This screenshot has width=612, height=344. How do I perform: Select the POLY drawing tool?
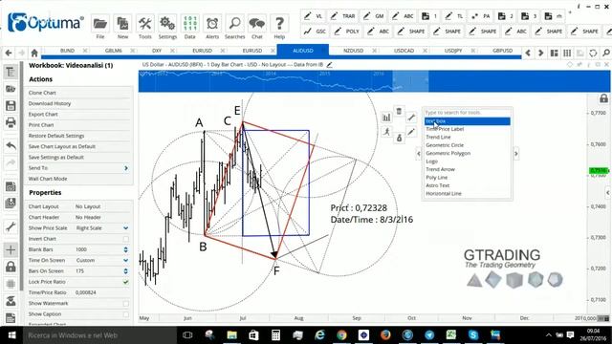coord(346,32)
